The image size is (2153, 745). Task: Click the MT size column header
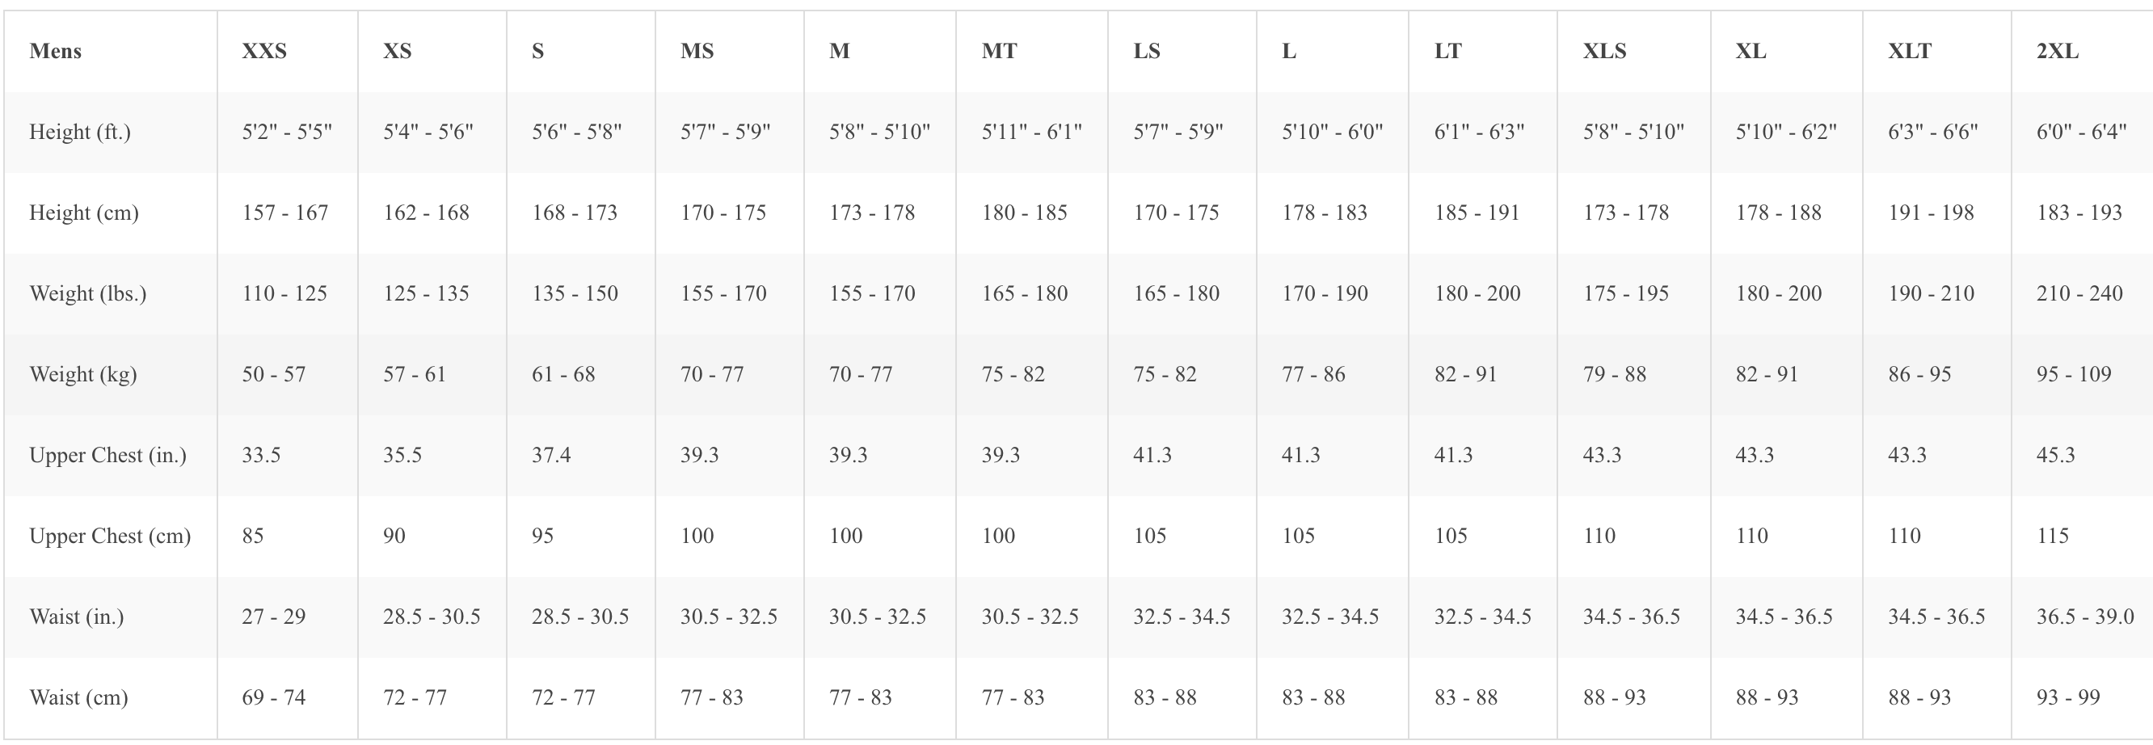point(999,51)
